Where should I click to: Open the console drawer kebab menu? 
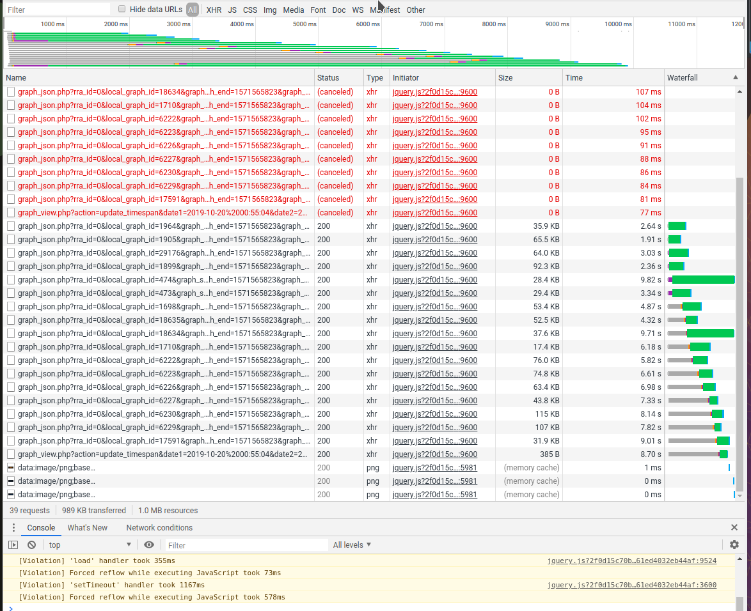click(13, 527)
